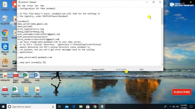Screen dimensions: 195x109
Task: Open the File menu in Notepad
Action: [x=19, y=6]
